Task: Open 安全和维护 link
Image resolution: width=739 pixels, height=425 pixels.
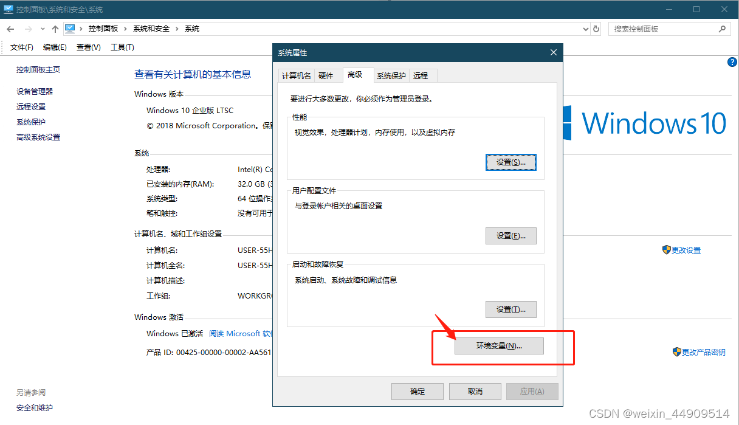Action: click(x=35, y=408)
